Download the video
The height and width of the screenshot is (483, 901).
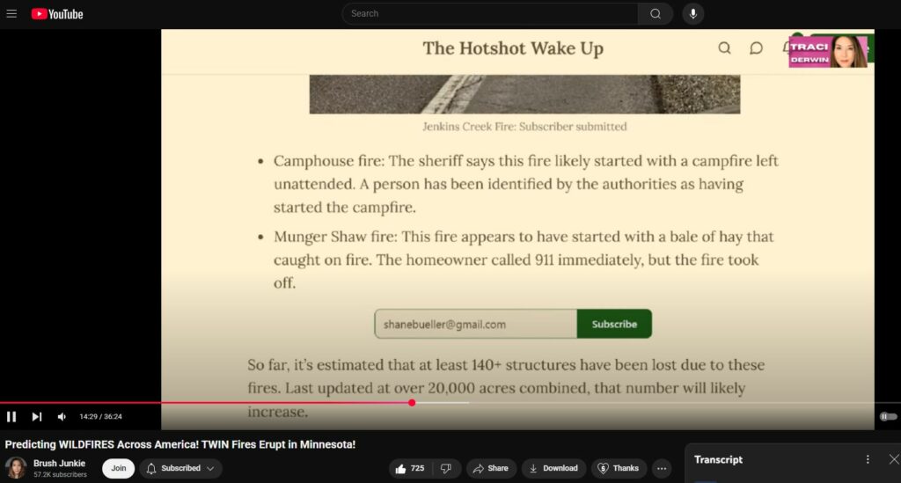tap(554, 469)
